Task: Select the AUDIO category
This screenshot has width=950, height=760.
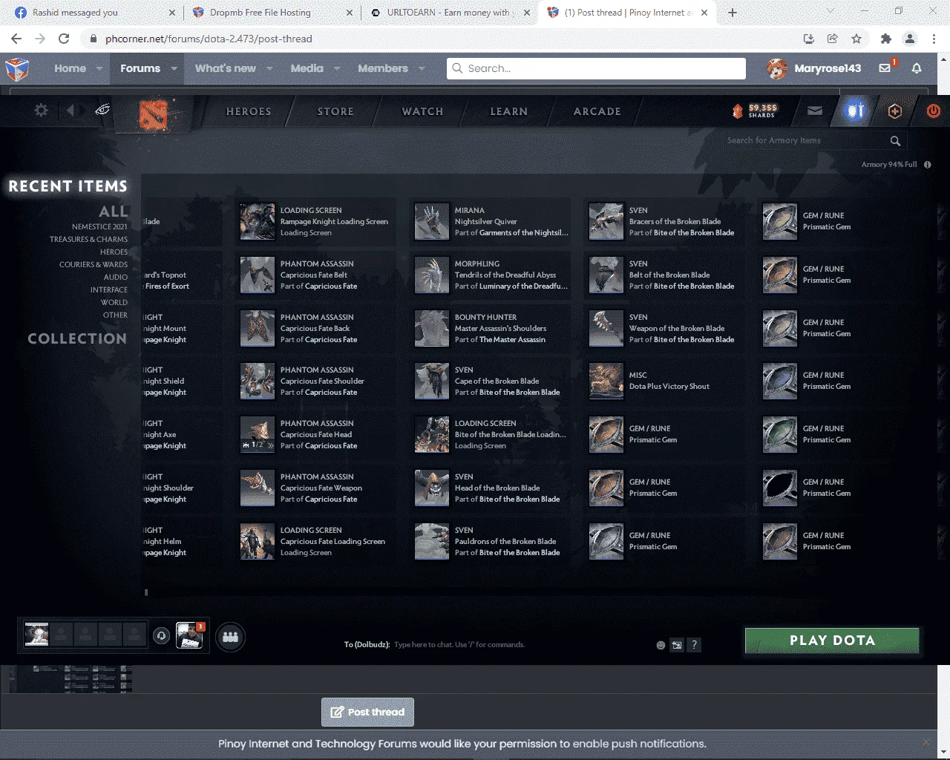Action: click(x=116, y=278)
